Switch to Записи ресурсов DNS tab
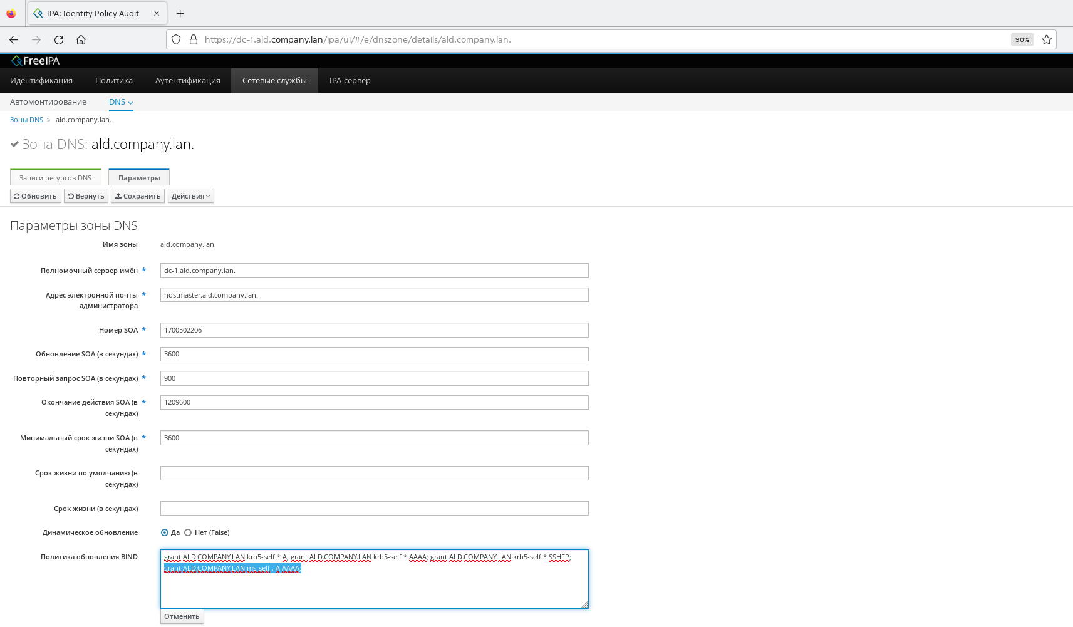 [x=56, y=178]
